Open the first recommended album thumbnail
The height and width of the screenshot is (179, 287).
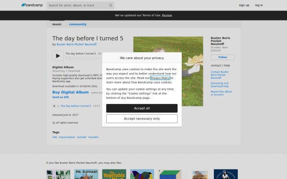coord(58,174)
